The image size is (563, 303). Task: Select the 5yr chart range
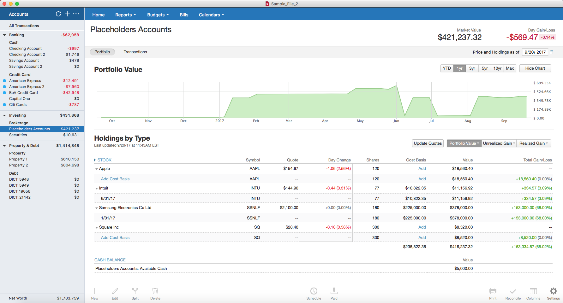(x=485, y=68)
